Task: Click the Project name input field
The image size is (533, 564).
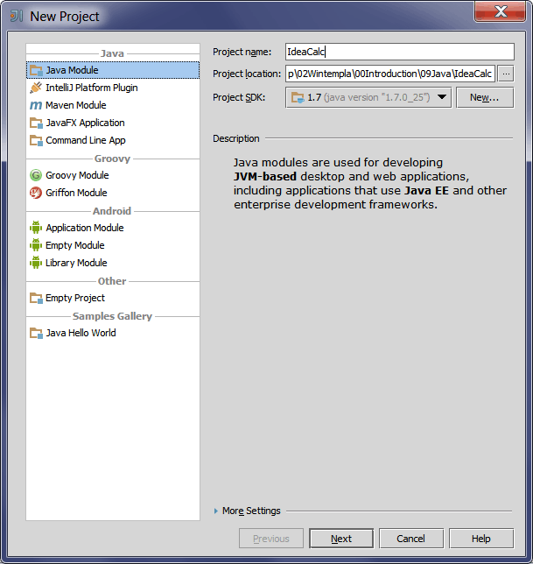Action: (x=400, y=52)
